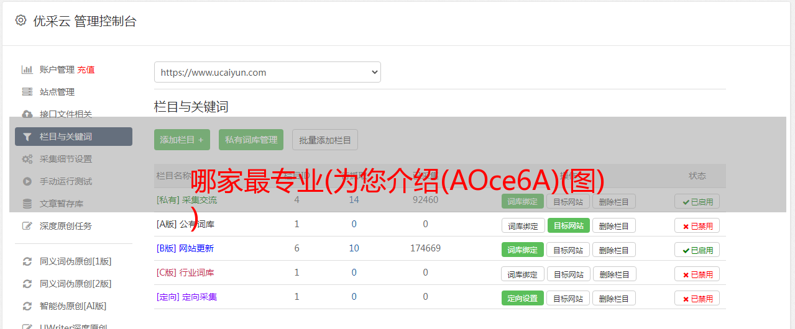This screenshot has height=329, width=795.
Task: Click the 10 cell in 网站更新 row
Action: 354,248
